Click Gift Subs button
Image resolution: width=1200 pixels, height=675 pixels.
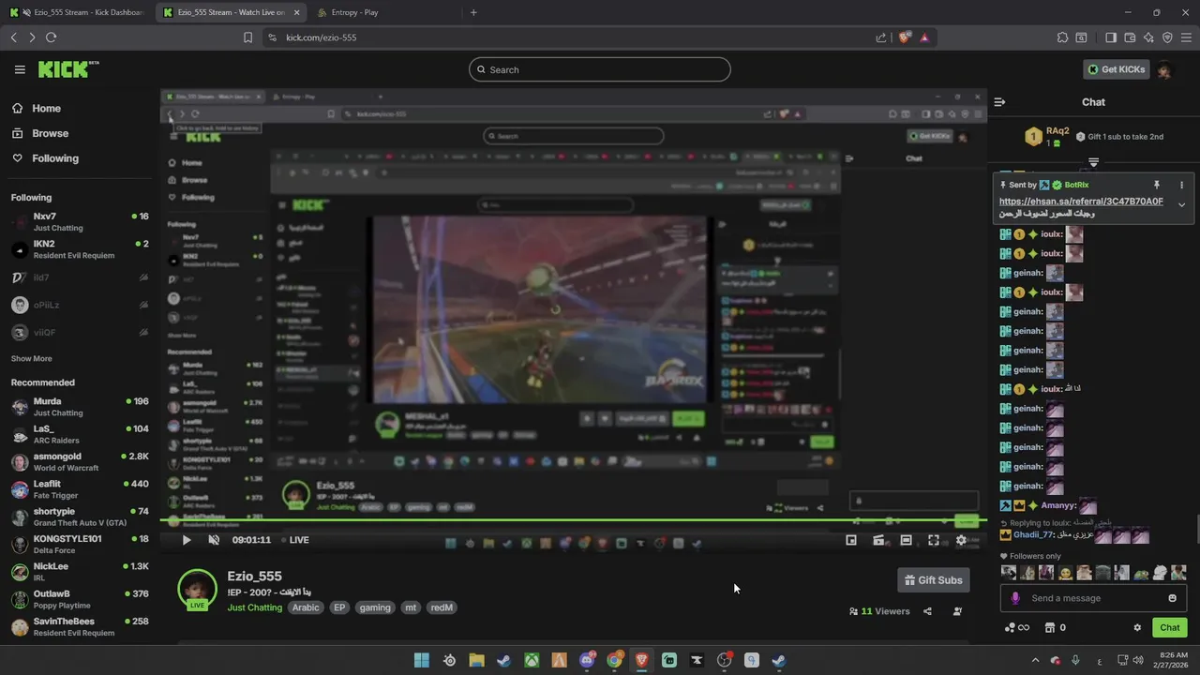(933, 580)
